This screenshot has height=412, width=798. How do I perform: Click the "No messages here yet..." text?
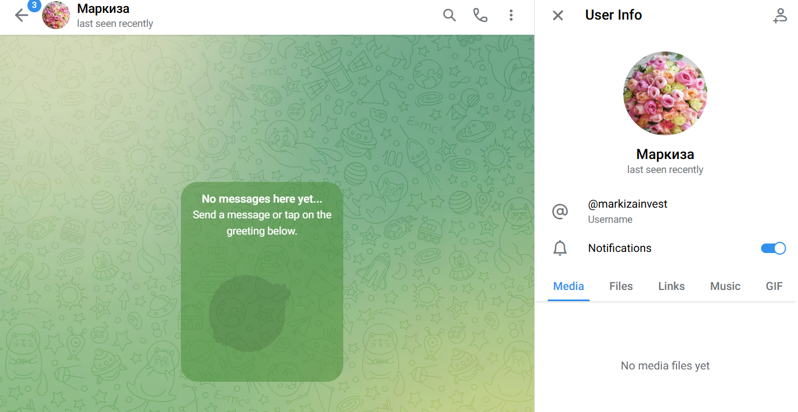click(262, 199)
